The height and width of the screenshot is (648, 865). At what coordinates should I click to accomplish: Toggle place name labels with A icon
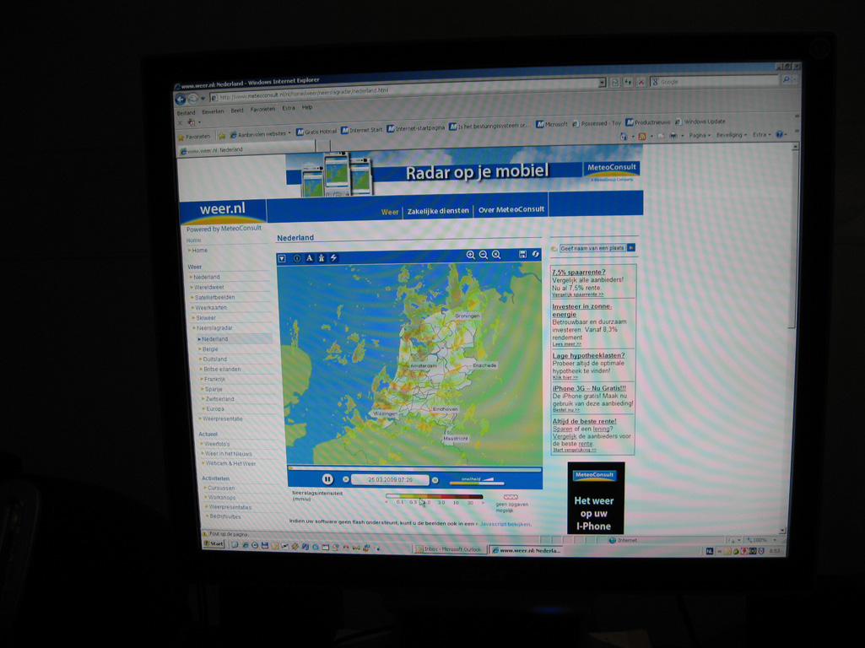310,257
